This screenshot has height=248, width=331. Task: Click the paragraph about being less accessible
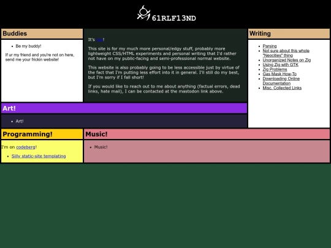point(164,72)
